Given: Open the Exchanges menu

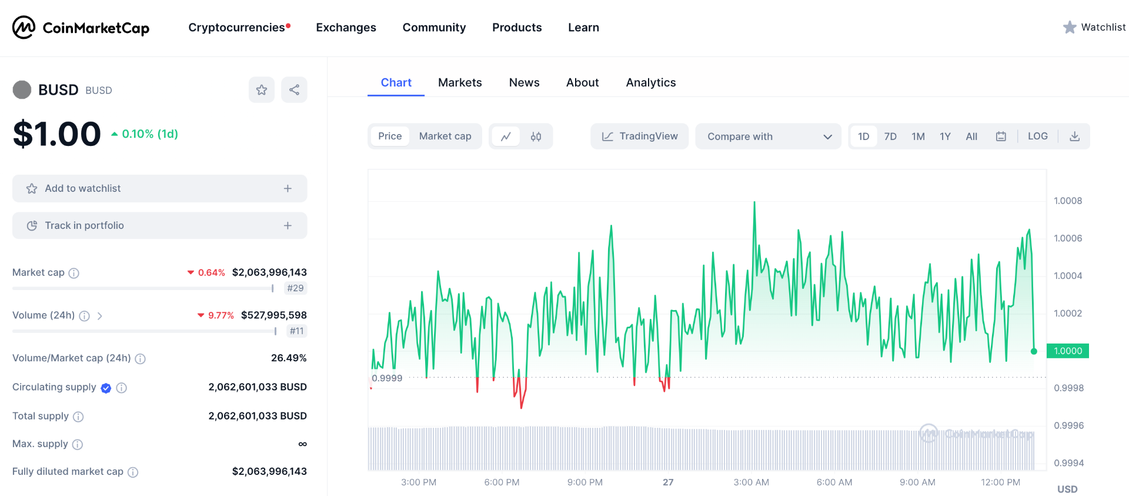Looking at the screenshot, I should tap(346, 27).
